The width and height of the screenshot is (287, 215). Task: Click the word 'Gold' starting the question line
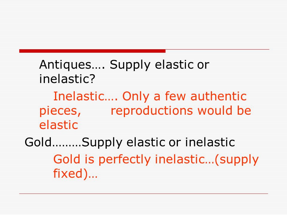pyautogui.click(x=38, y=142)
